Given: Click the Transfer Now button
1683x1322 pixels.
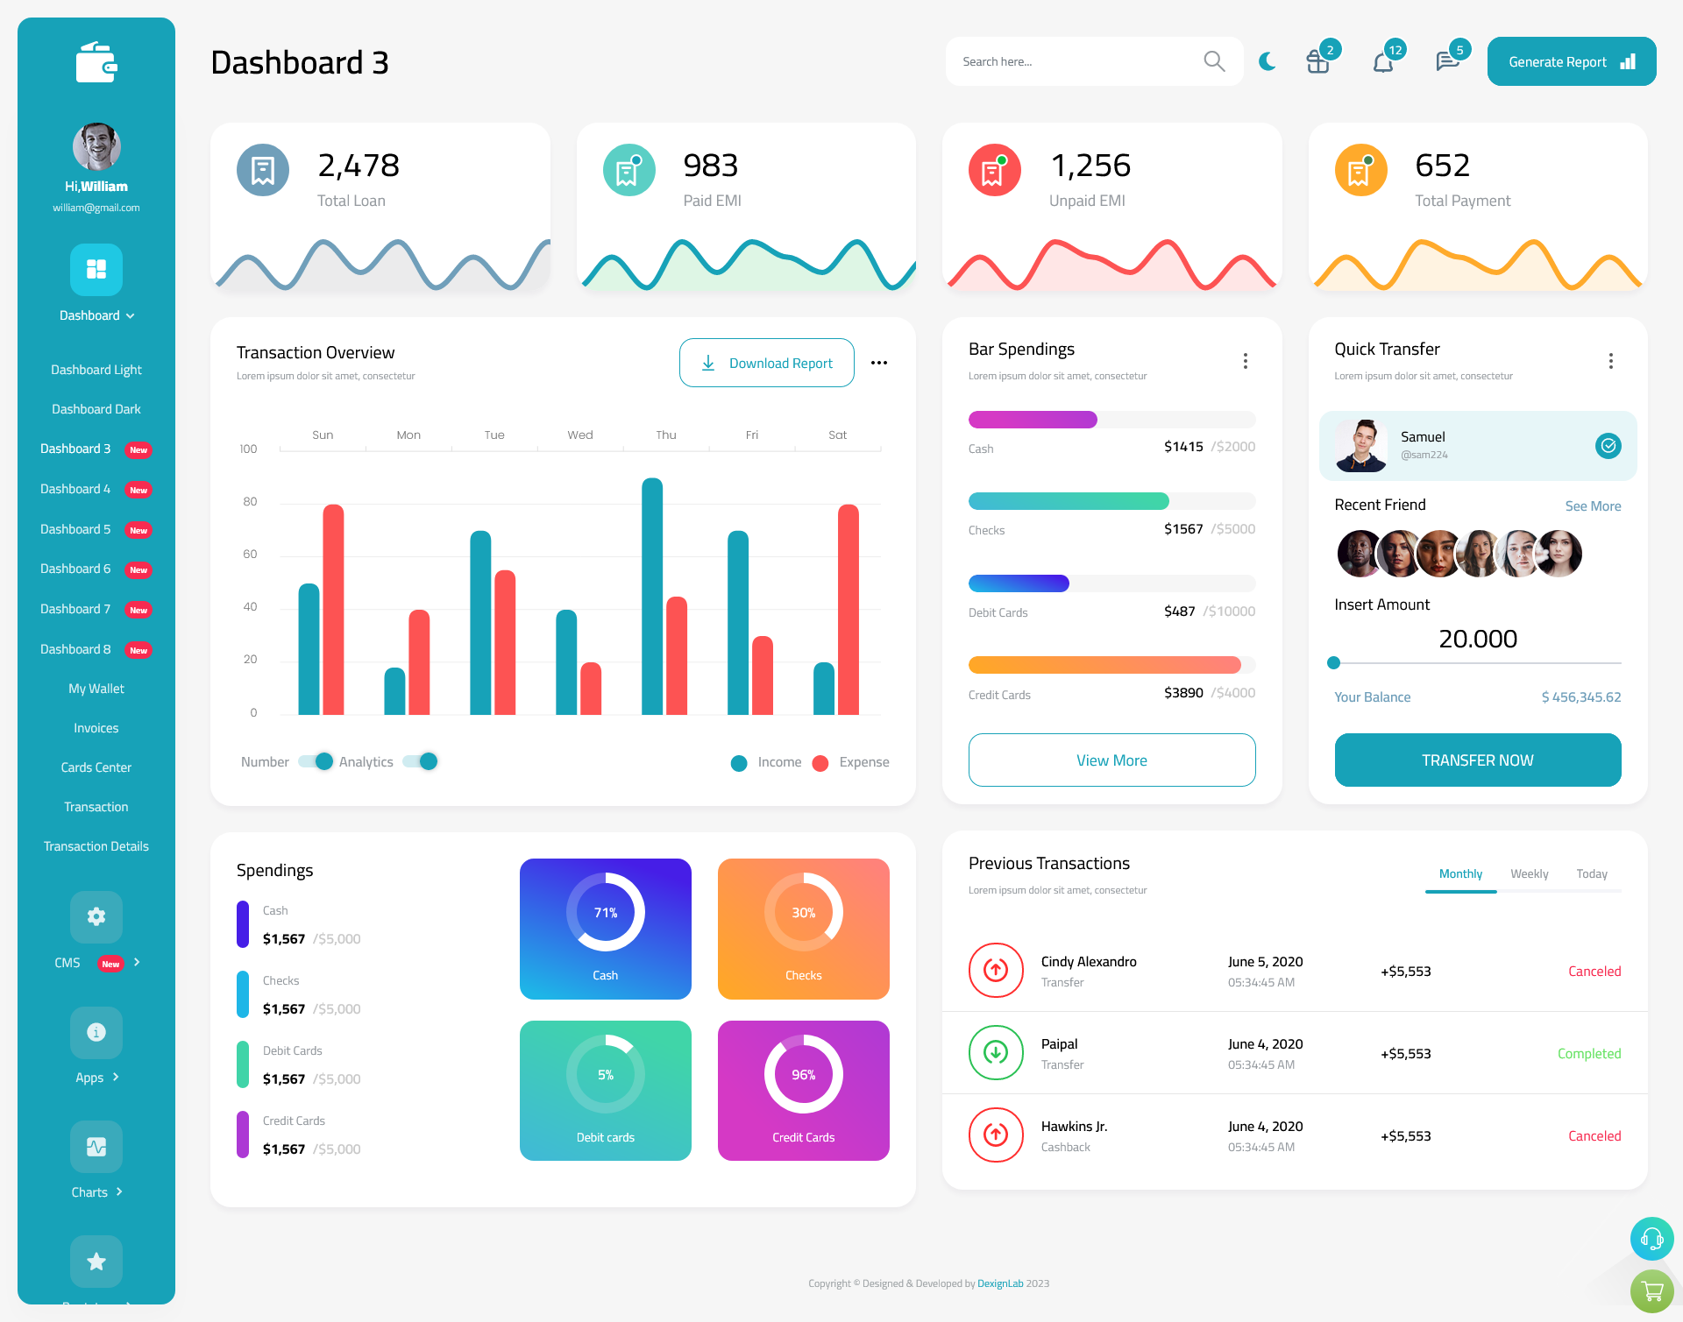Looking at the screenshot, I should click(x=1478, y=760).
